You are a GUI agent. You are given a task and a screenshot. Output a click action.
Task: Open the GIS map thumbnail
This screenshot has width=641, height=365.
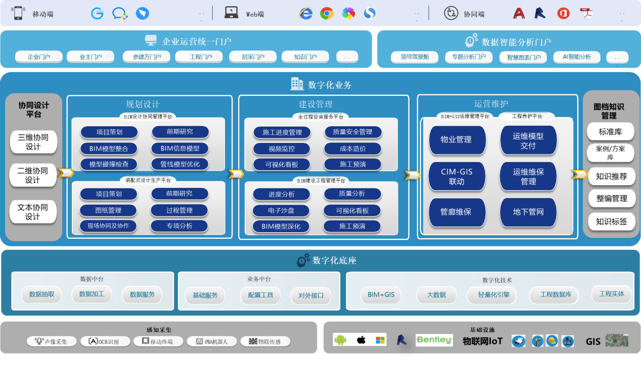click(x=617, y=341)
